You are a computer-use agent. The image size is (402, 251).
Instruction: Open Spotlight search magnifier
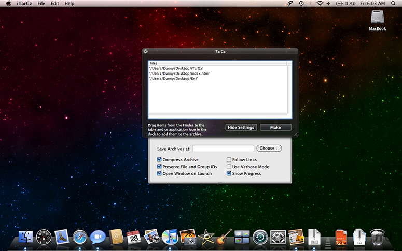tap(393, 3)
